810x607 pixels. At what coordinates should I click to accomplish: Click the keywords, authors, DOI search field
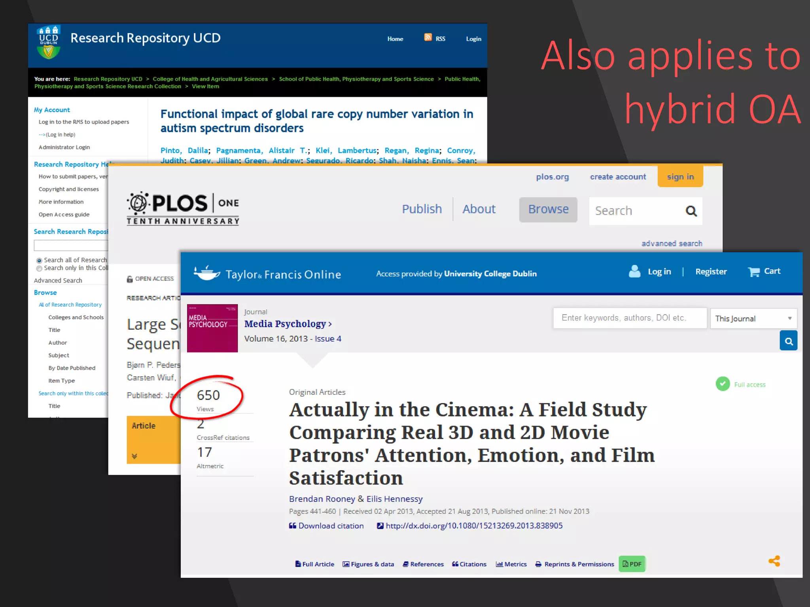click(x=630, y=318)
